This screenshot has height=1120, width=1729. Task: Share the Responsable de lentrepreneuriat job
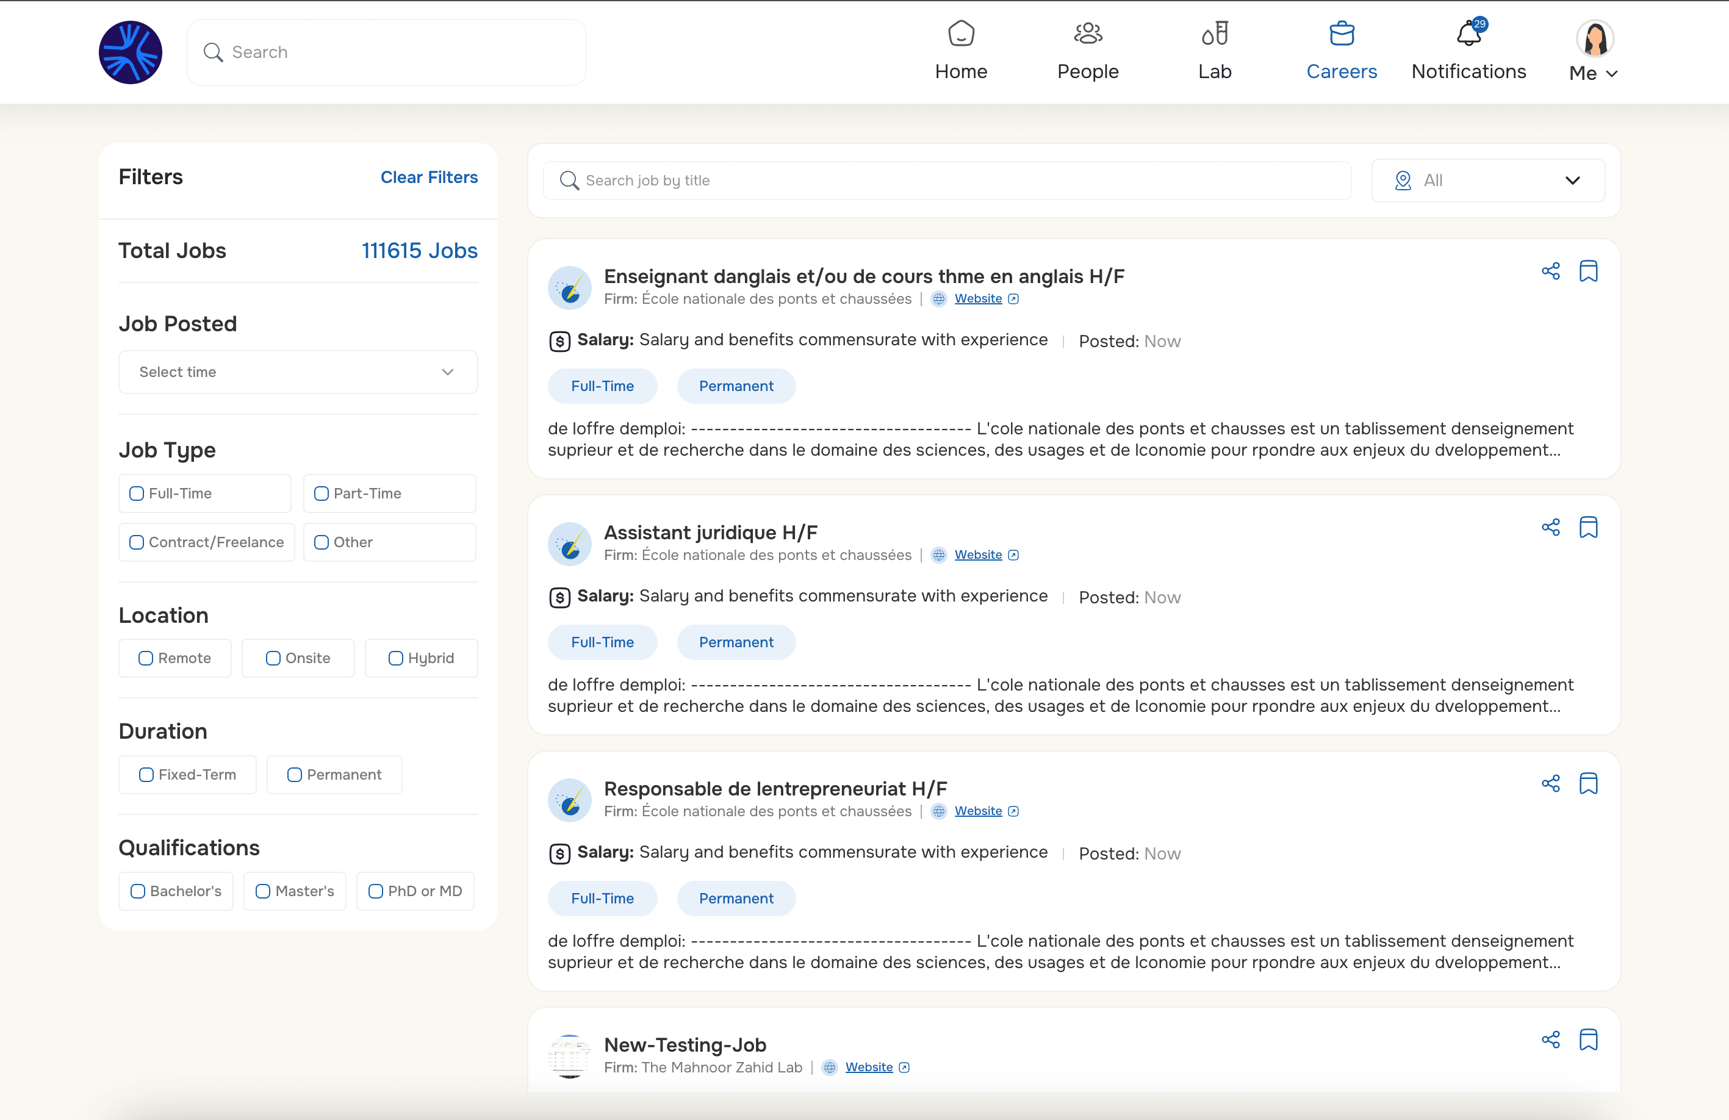pos(1550,784)
